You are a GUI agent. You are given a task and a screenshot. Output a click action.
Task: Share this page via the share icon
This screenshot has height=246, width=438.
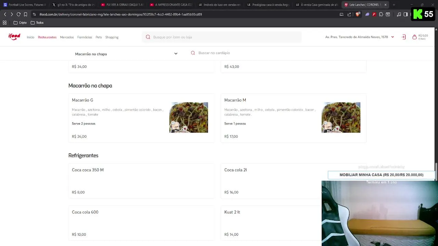[x=349, y=14]
